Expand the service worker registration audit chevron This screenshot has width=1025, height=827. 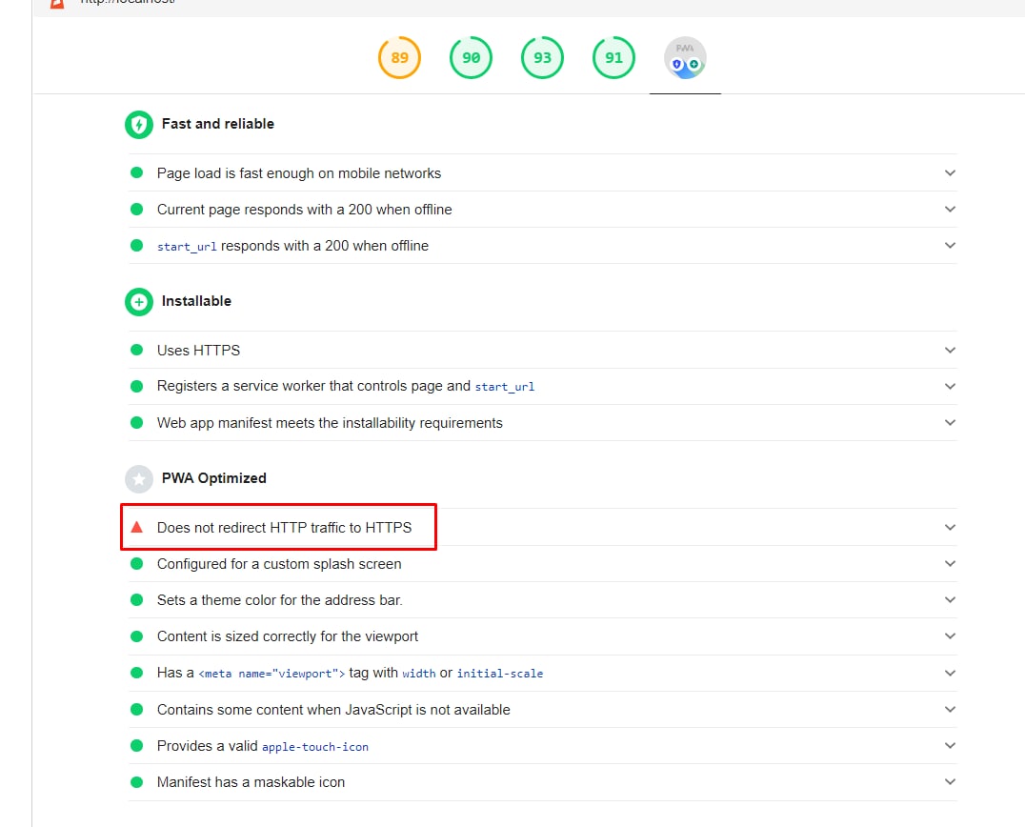(950, 387)
